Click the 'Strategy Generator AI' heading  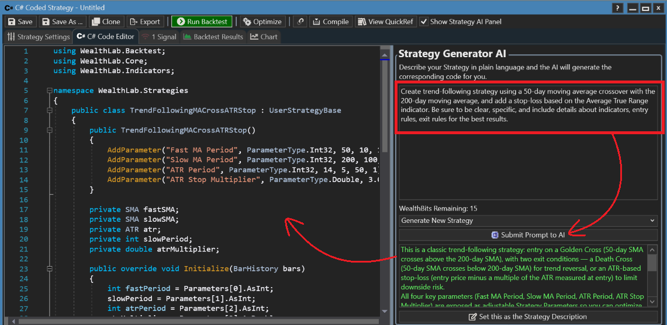452,54
